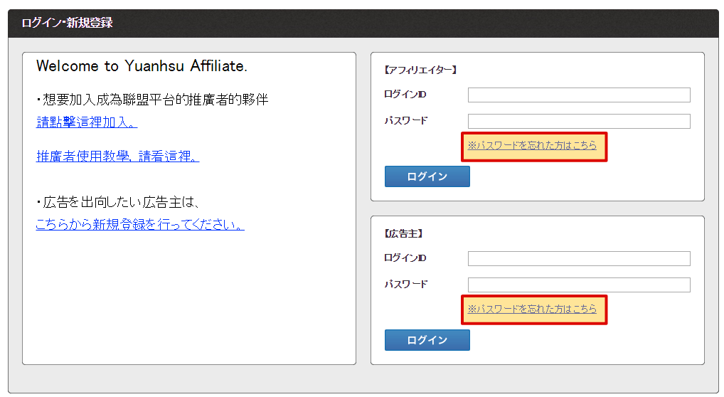
Task: Click the 【アフィリエイター】 section label
Action: (x=420, y=70)
